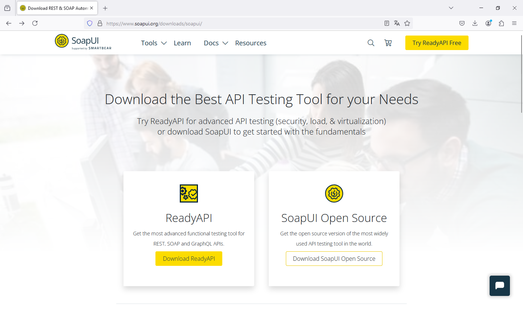
Task: Open the chat widget bubble
Action: [499, 286]
